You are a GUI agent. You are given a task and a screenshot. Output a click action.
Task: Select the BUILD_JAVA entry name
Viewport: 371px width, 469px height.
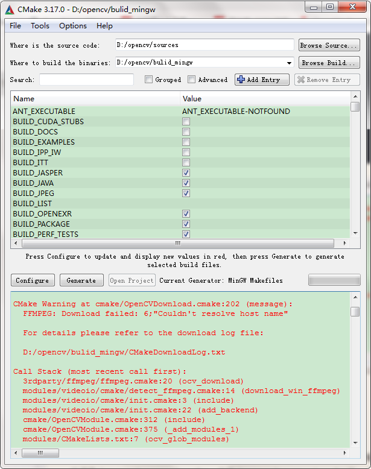pos(33,183)
